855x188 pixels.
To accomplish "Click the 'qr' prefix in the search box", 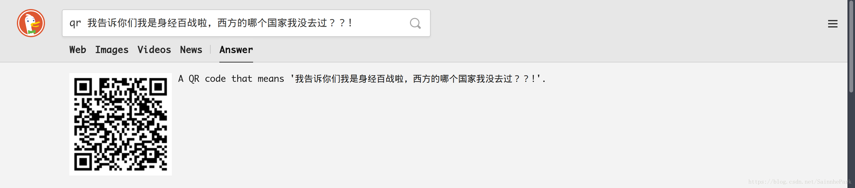I will [x=75, y=23].
